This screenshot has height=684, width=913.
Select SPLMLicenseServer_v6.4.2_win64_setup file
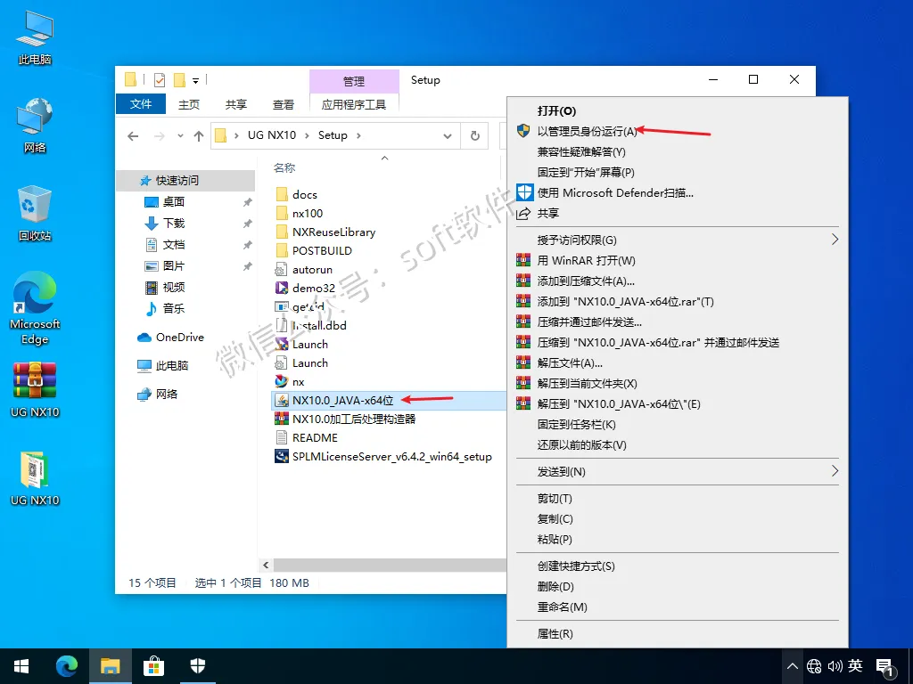pos(392,457)
